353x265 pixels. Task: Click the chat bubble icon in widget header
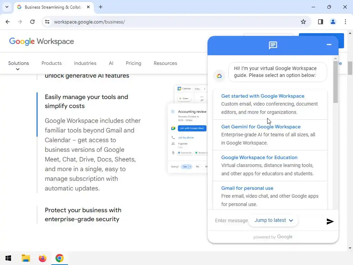273,45
